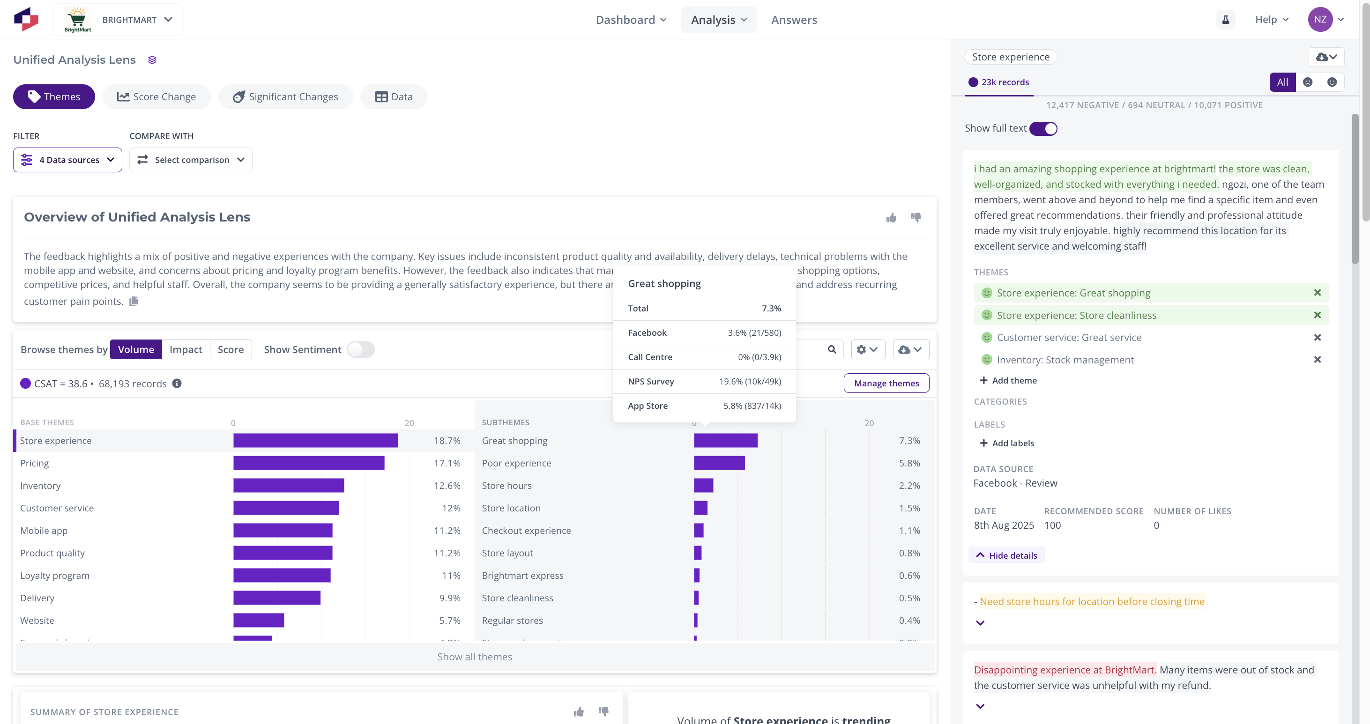Toggle the Show Sentiment switch

(361, 349)
